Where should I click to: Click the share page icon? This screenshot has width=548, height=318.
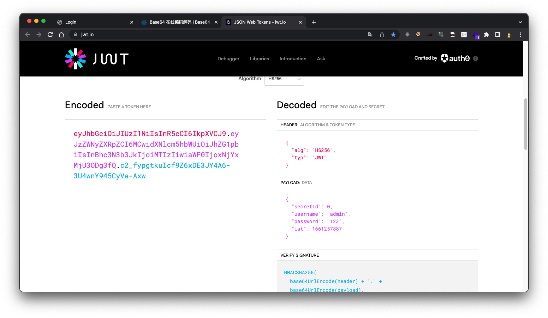pos(382,35)
